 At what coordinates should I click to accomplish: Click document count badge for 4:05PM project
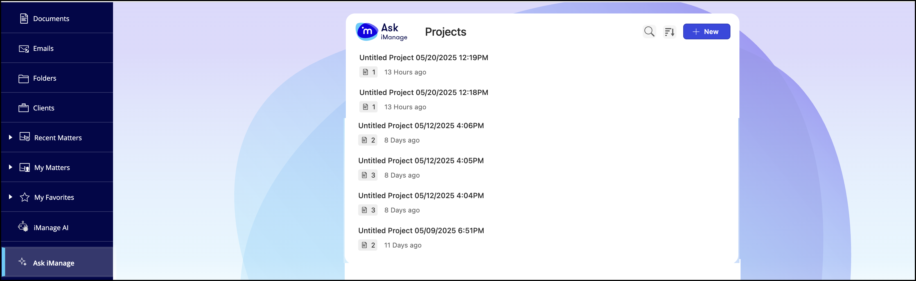coord(368,175)
